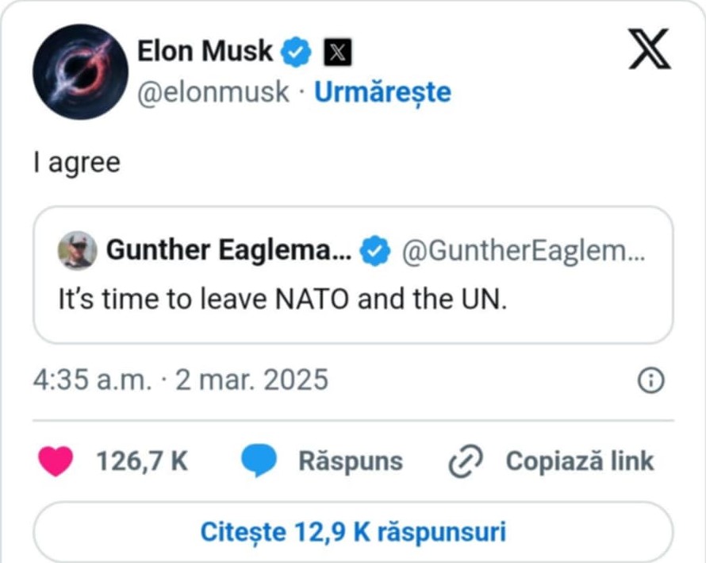706x563 pixels.
Task: Click the pink heart like icon
Action: [56, 461]
